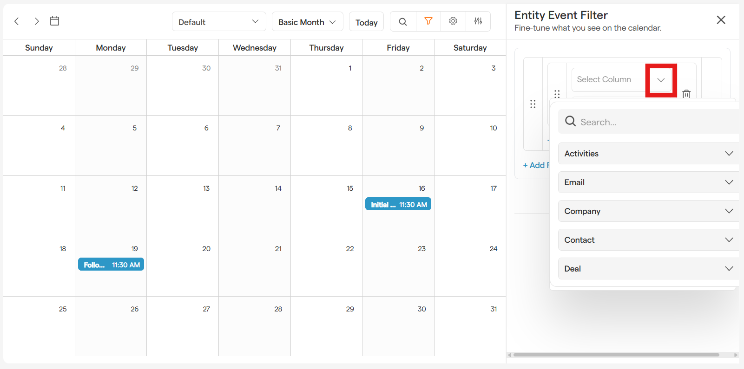Viewport: 744px width, 369px height.
Task: Expand the Deal column group
Action: pos(648,269)
